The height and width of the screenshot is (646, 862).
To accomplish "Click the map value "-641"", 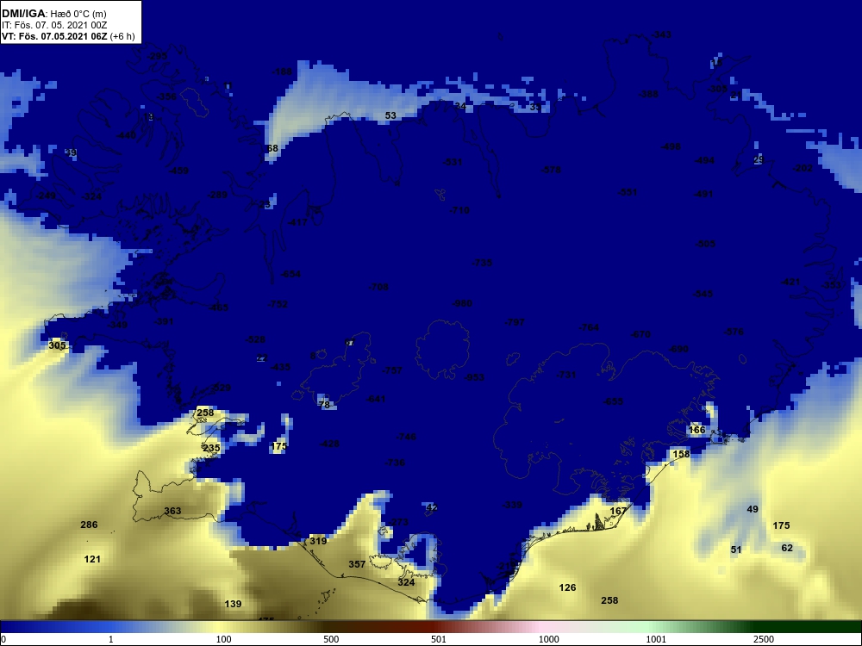I will tap(376, 399).
